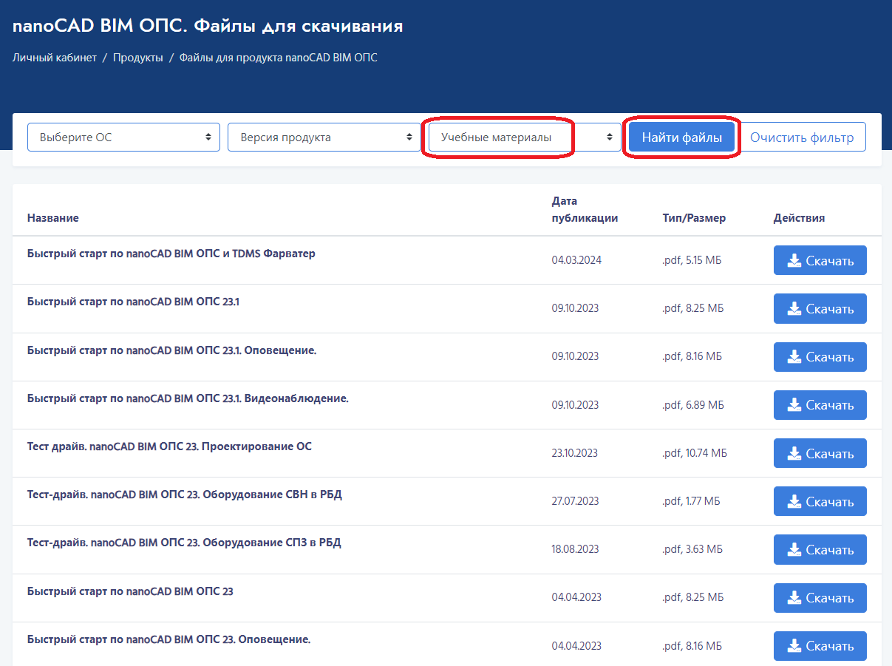Select title 'Тест драйв. nanoCAD BIM ОПС 23. Проектирование ОС'

tap(169, 446)
